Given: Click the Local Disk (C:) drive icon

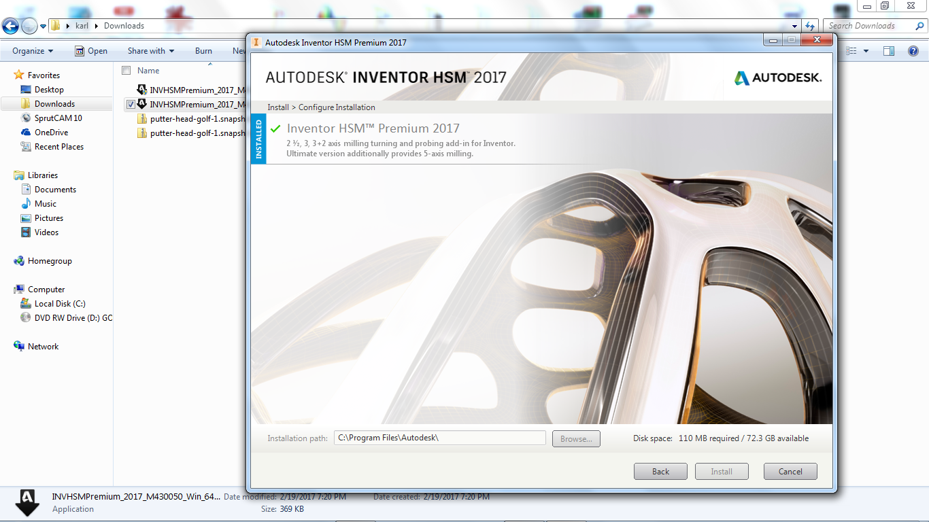Looking at the screenshot, I should coord(25,303).
